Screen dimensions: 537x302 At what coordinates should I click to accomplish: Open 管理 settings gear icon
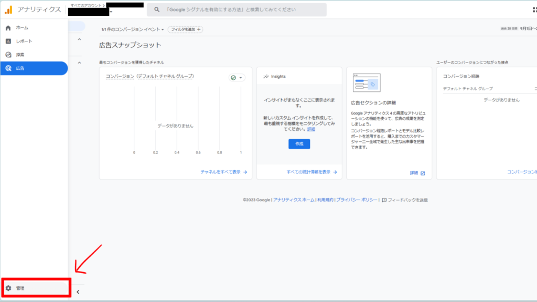point(8,288)
